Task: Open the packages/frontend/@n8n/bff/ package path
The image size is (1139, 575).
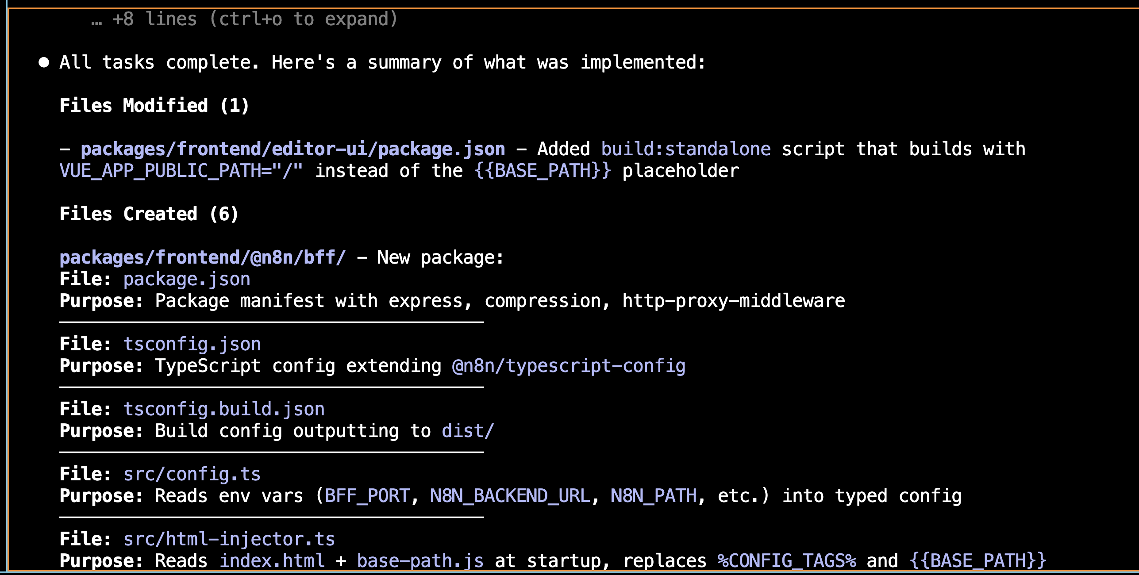Action: coord(203,257)
